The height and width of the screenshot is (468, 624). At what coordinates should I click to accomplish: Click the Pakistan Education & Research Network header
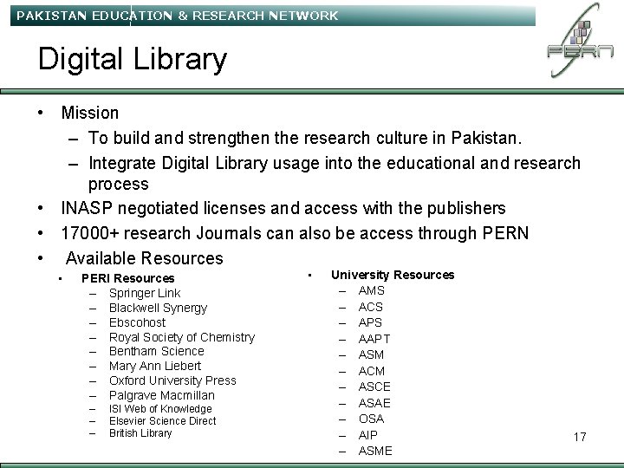click(x=178, y=16)
